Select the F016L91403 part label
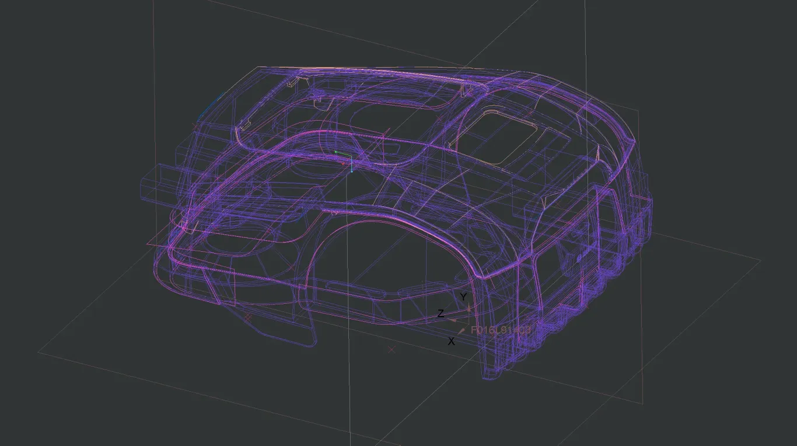797x446 pixels. 501,330
